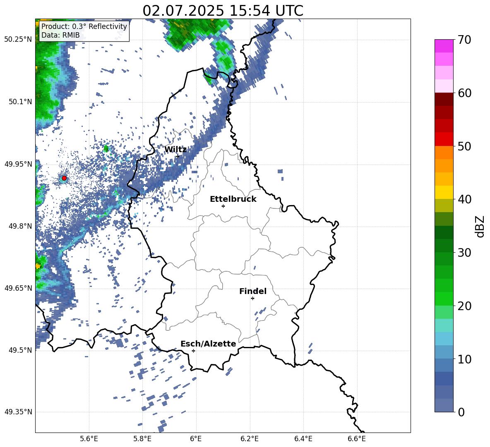
Task: Click the colorbar tick value 60
Action: tap(464, 93)
